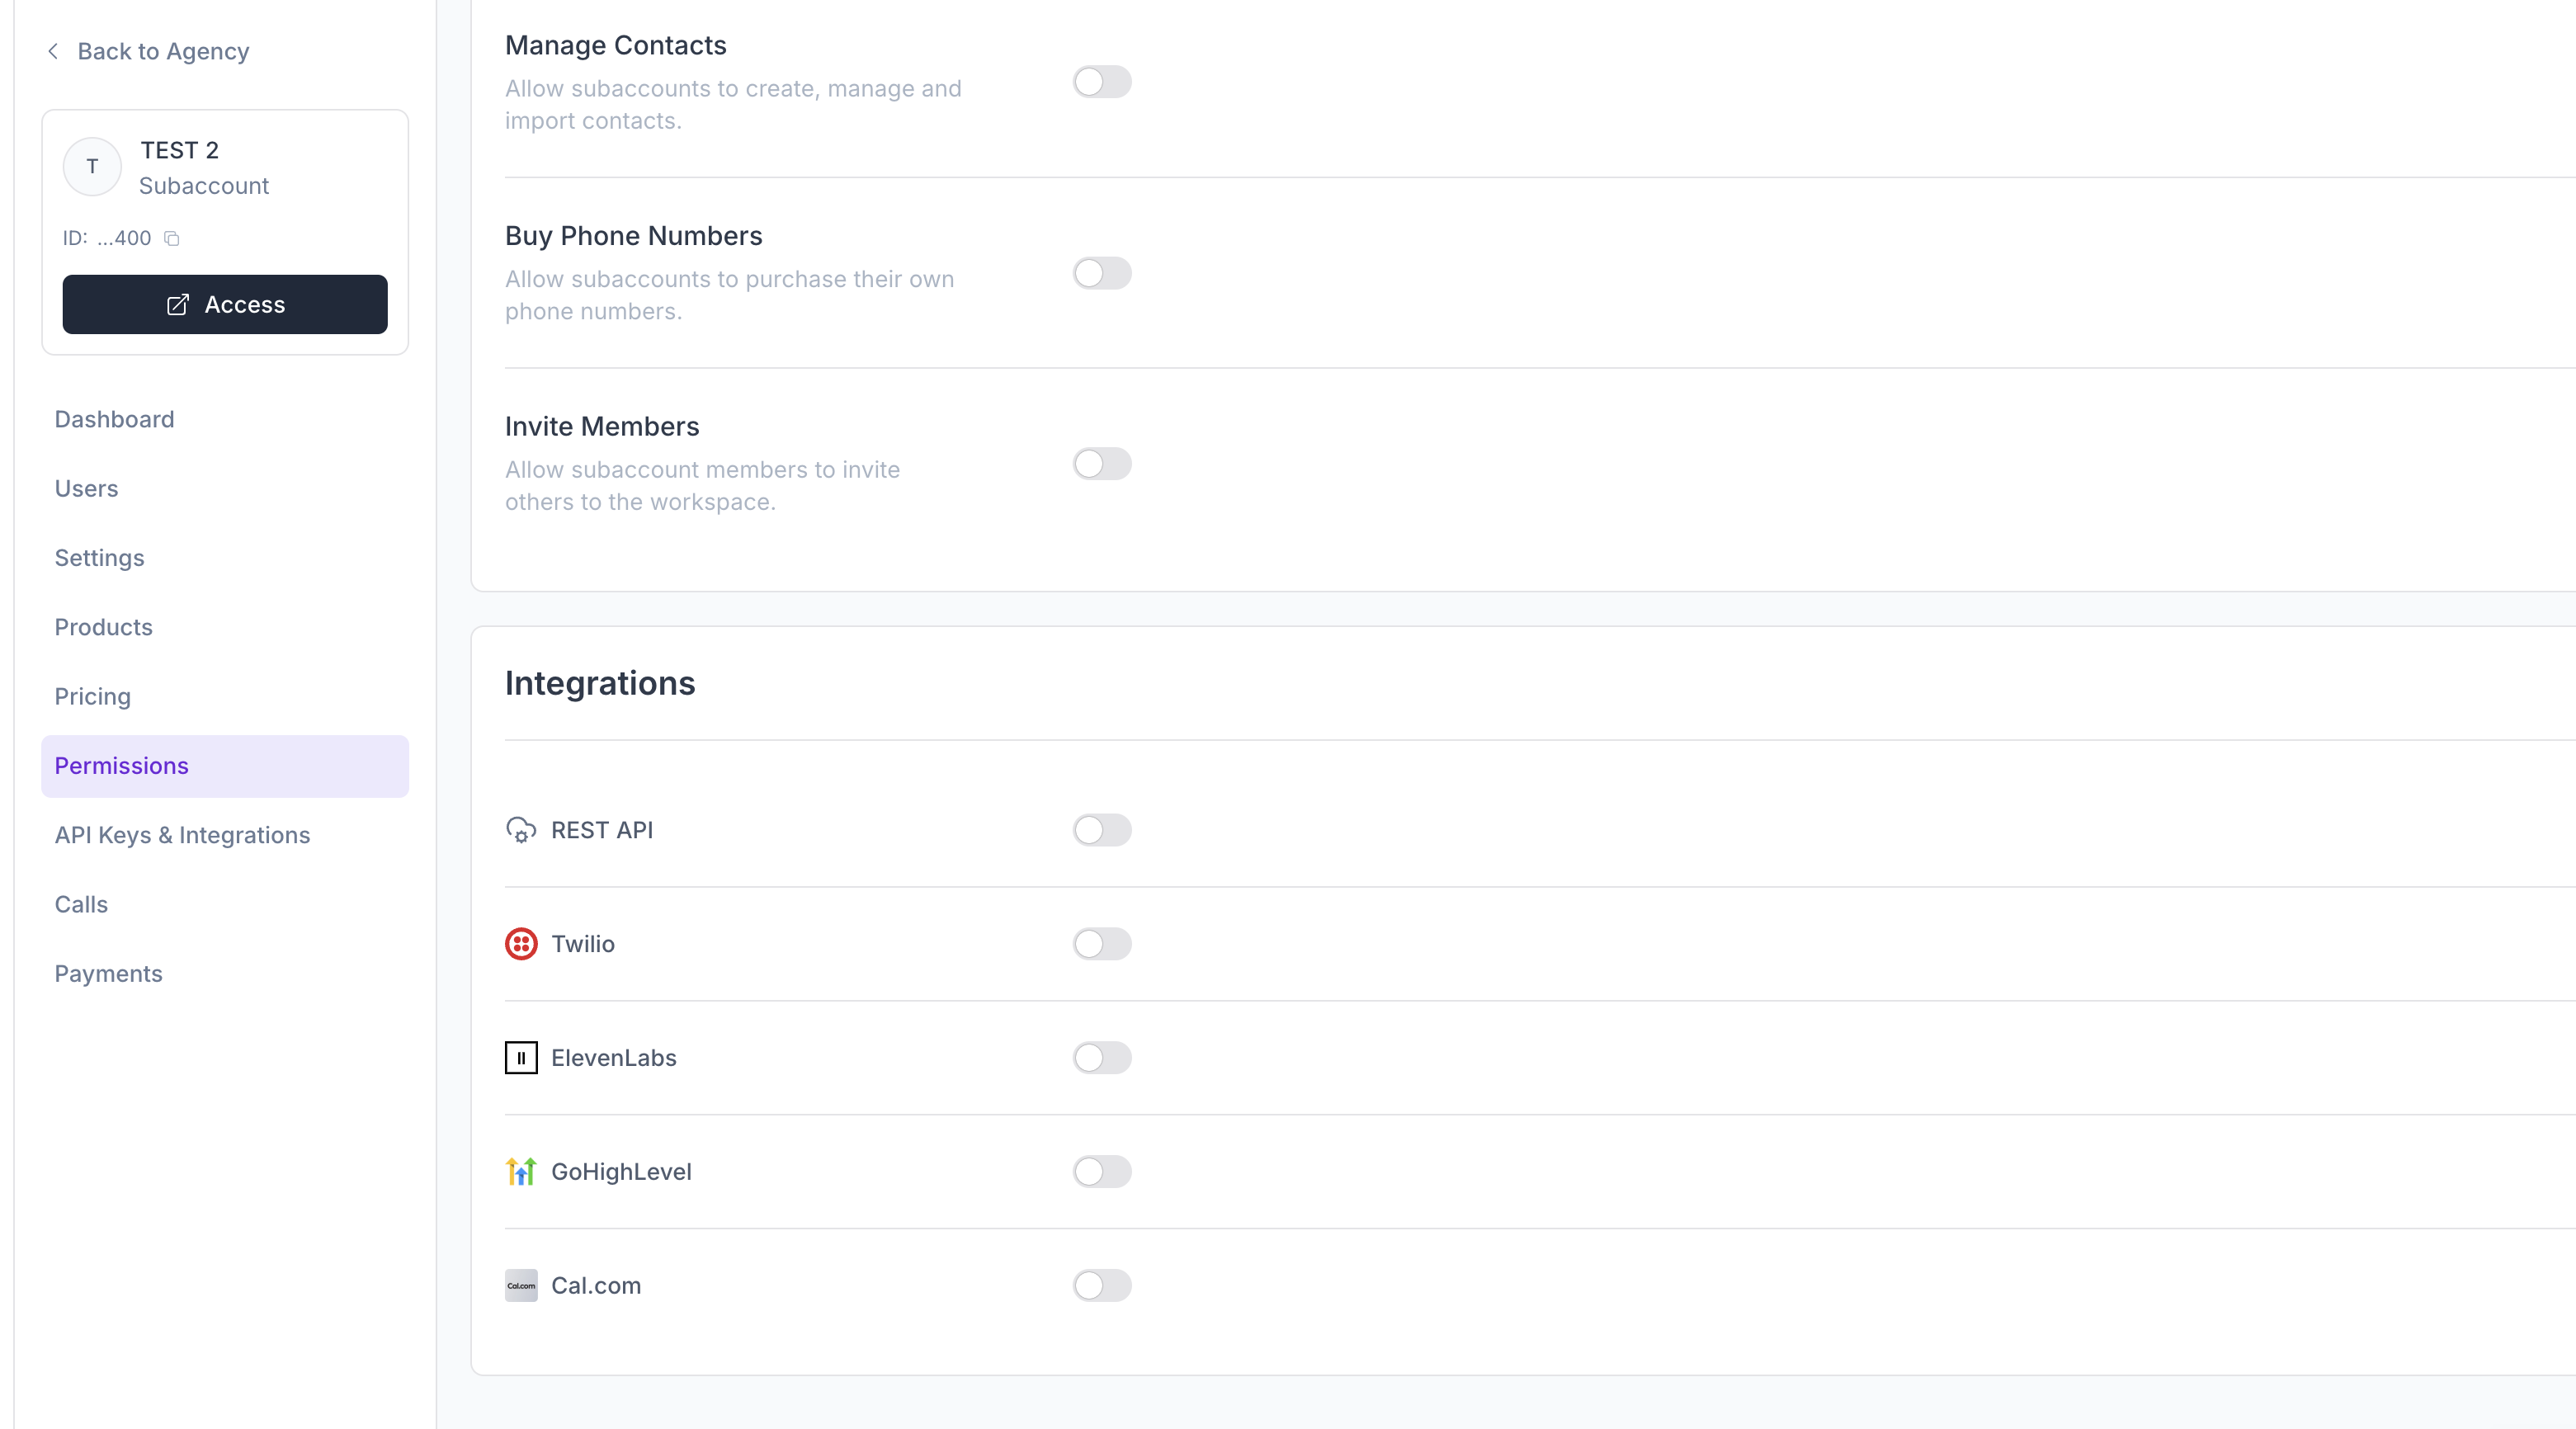Click the Twilio logo icon
2576x1429 pixels.
[521, 944]
